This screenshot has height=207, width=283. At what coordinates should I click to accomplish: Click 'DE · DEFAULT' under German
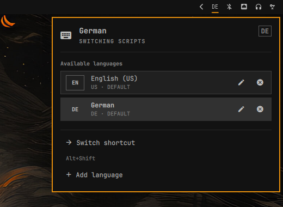110,114
